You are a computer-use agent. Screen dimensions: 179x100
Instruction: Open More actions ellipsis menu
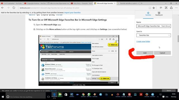176,8
